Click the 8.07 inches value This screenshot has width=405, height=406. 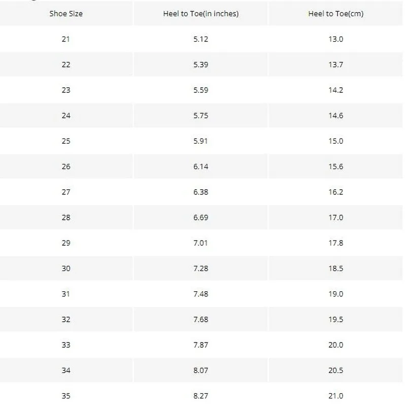[200, 370]
